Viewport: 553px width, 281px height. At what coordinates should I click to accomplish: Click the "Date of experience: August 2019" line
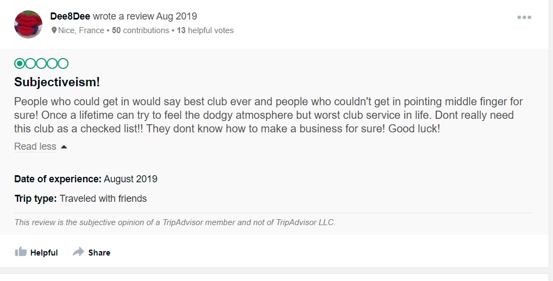coord(86,178)
